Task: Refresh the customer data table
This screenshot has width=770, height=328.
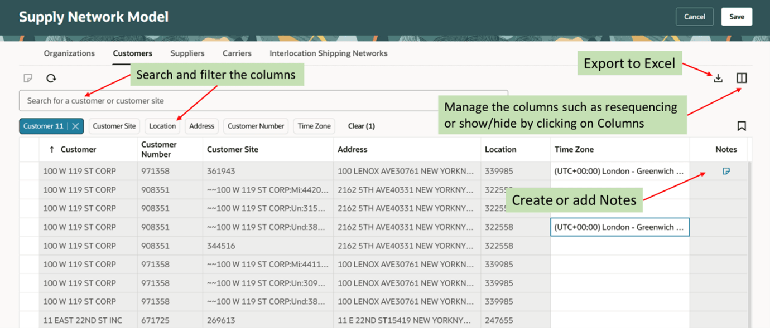Action: [x=51, y=78]
